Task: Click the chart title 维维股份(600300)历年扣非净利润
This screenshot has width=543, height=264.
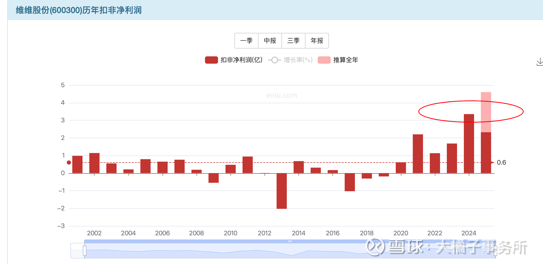Action: pos(79,10)
